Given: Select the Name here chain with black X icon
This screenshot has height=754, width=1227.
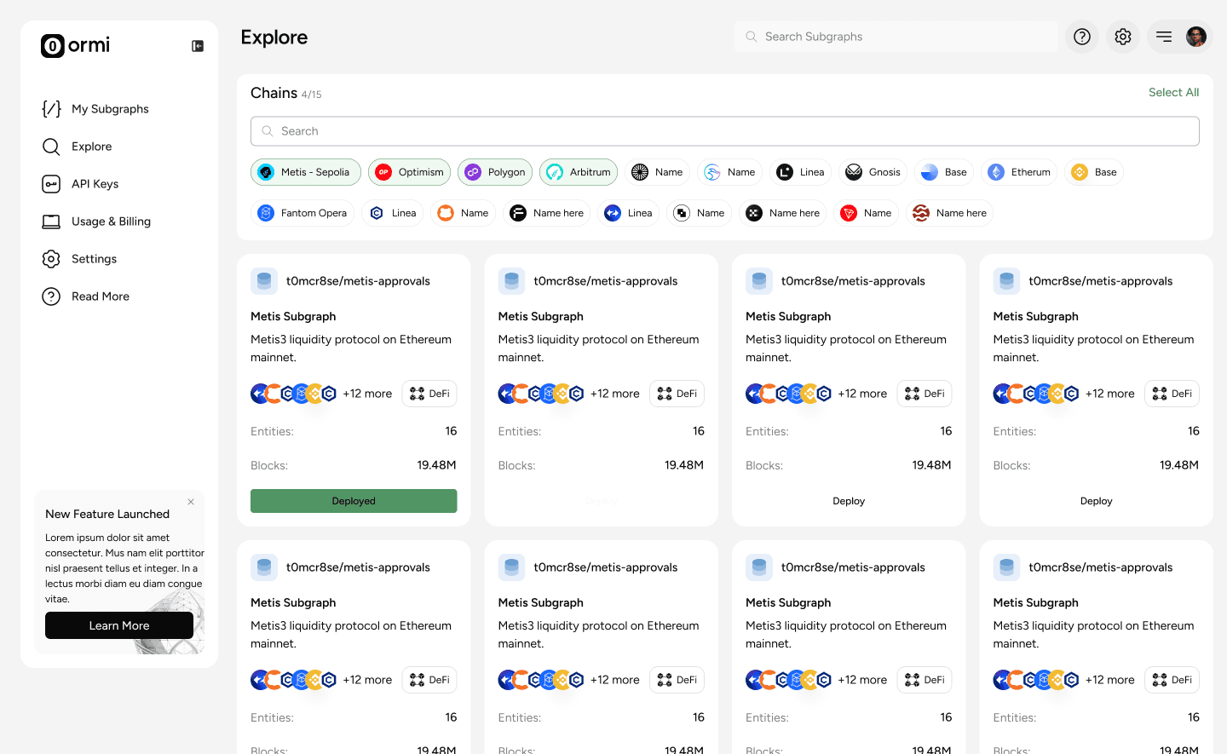Looking at the screenshot, I should tap(782, 213).
